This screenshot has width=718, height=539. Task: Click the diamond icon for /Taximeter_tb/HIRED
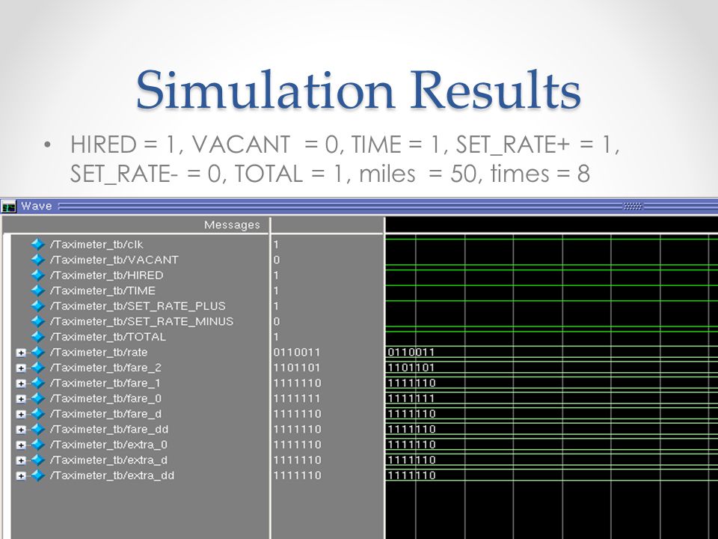(x=37, y=275)
